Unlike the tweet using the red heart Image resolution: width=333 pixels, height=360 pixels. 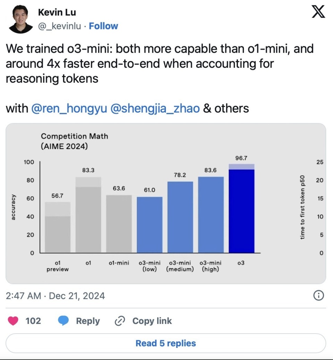coord(14,321)
